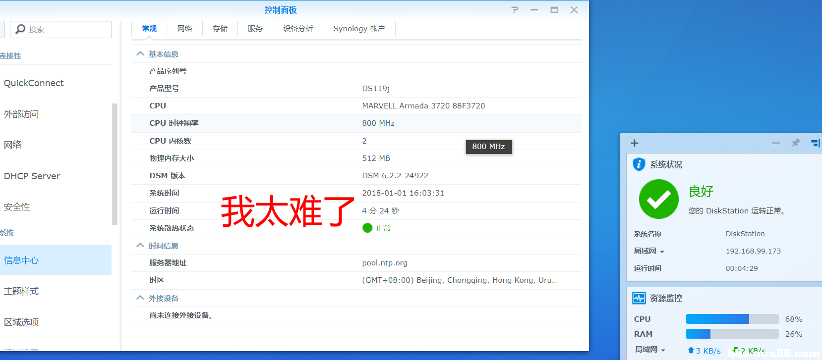Click the pool.ntp.org server address
Viewport: 822px width, 360px height.
click(x=385, y=263)
